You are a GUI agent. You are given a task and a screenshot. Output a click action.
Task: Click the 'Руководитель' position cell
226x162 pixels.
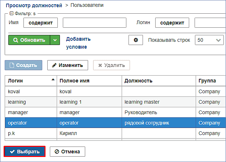(x=159, y=112)
